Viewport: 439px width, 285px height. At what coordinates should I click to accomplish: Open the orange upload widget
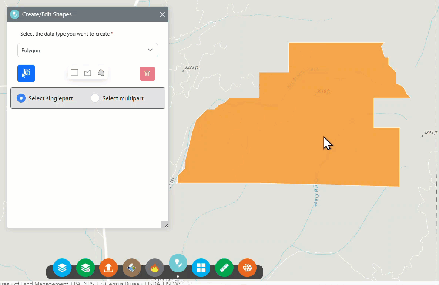(108, 268)
